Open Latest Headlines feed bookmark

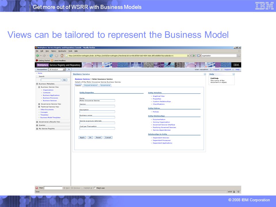[58, 61]
